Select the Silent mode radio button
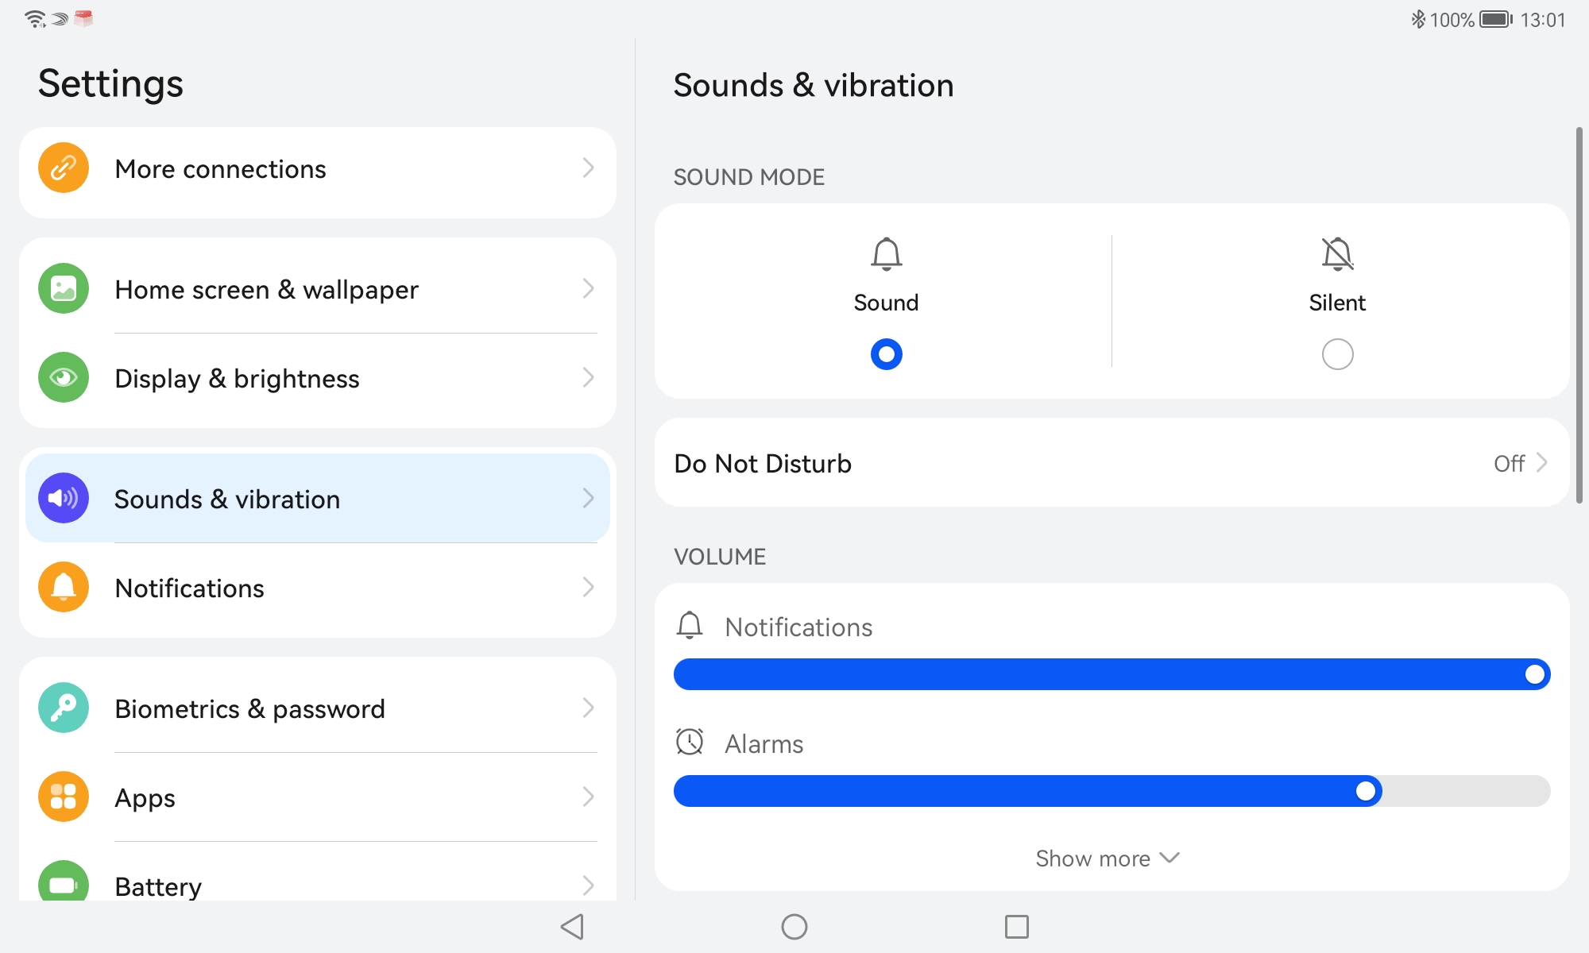The height and width of the screenshot is (953, 1589). pyautogui.click(x=1337, y=354)
